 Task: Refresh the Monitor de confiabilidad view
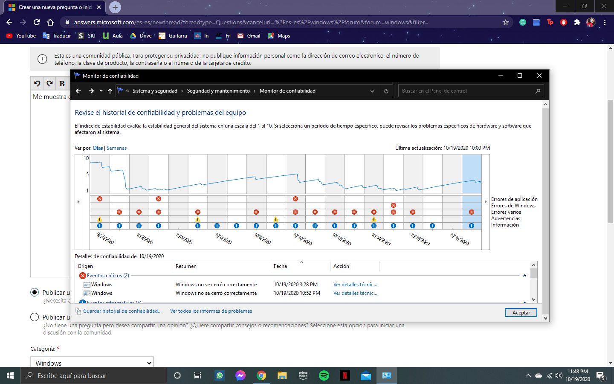386,91
